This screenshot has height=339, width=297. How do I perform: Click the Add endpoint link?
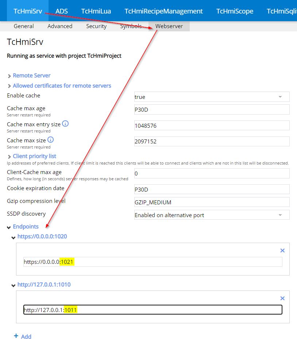[26, 336]
